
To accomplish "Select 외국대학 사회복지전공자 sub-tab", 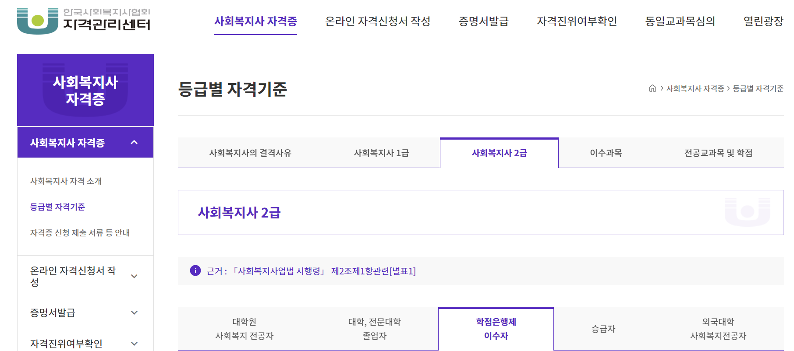I will [x=718, y=329].
